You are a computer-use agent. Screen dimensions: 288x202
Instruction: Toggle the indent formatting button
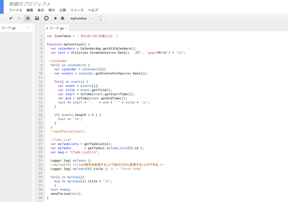(28, 18)
